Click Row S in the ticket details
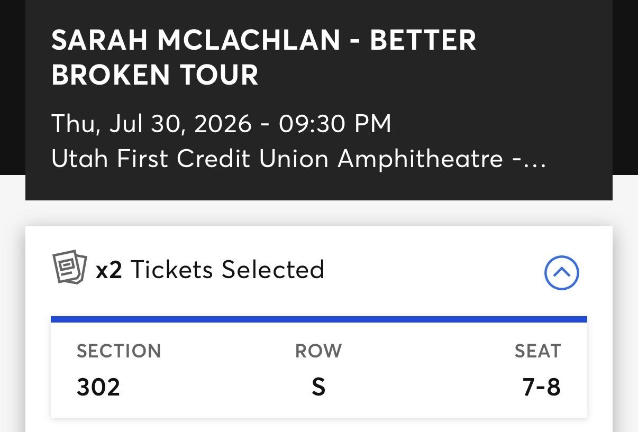Viewport: 638px width, 432px height. (318, 387)
